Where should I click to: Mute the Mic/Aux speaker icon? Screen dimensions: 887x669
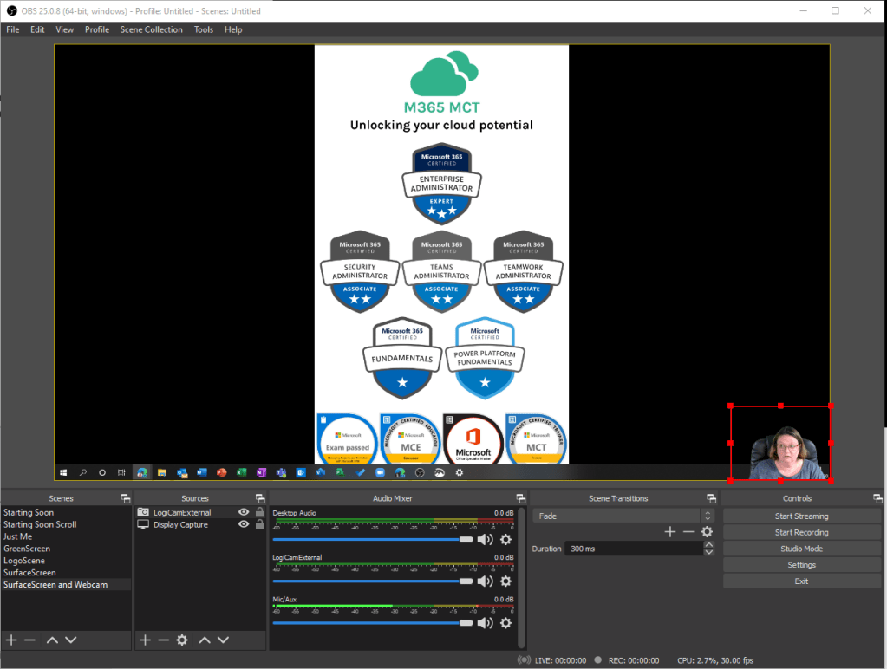tap(485, 623)
